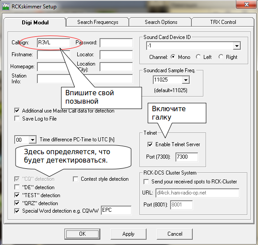Viewport: 258px width, 245px height.
Task: Open the TRX Control tab
Action: (223, 22)
